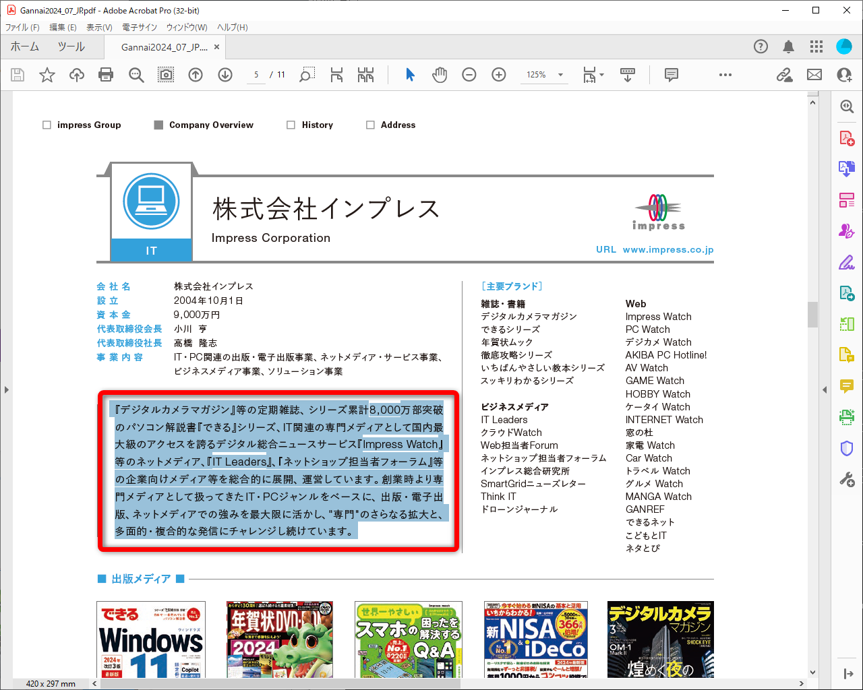Zoom in with the plus button

[498, 75]
